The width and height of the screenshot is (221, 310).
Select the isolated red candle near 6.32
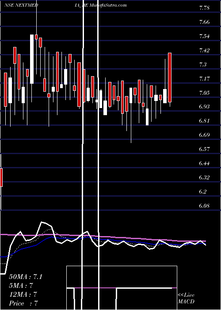click(x=1, y=178)
